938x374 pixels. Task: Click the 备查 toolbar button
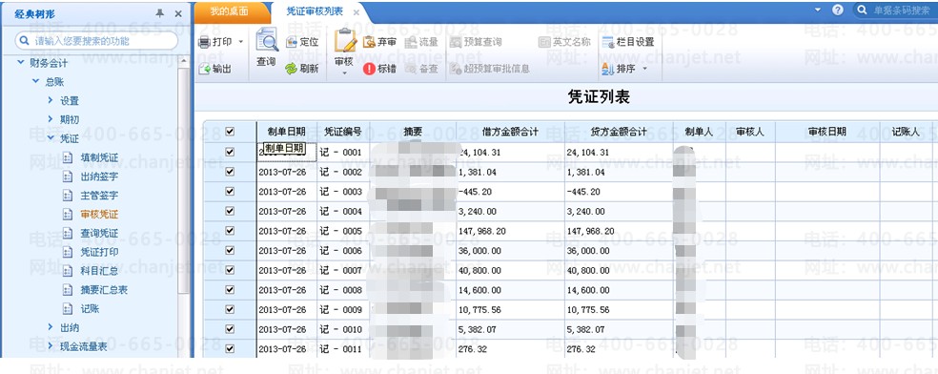(x=421, y=69)
